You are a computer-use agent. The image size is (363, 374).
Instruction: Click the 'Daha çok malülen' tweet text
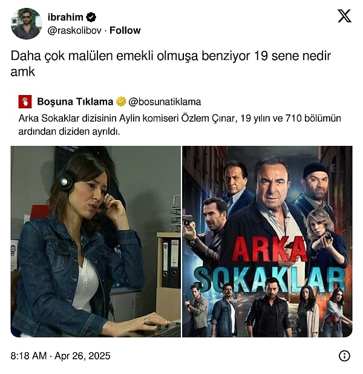(x=171, y=64)
